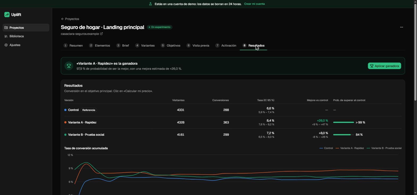
Task: Click the Crear mi cuenta link
Action: coord(254,4)
